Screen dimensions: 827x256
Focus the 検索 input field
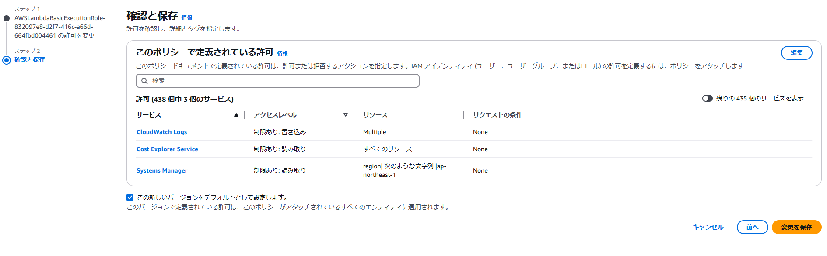pyautogui.click(x=277, y=81)
